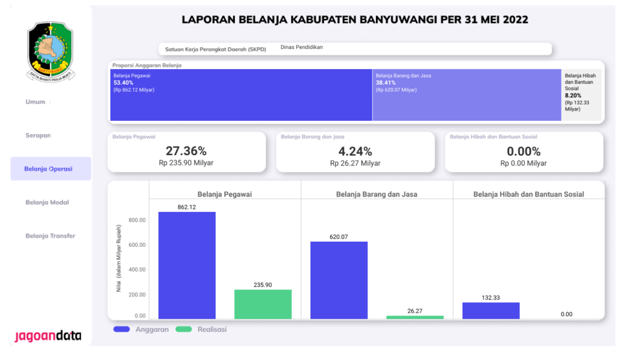Click the 800.00 y-axis tick label
Screen dimensions: 625x351
pos(137,220)
